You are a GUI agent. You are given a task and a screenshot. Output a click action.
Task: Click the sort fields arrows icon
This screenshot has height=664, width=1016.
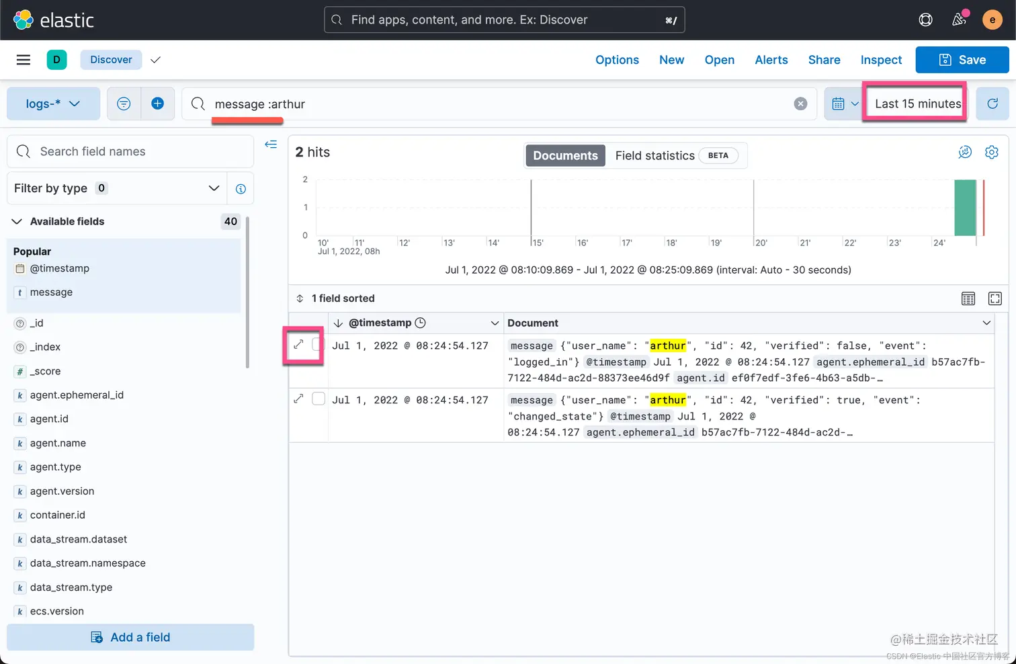[300, 298]
